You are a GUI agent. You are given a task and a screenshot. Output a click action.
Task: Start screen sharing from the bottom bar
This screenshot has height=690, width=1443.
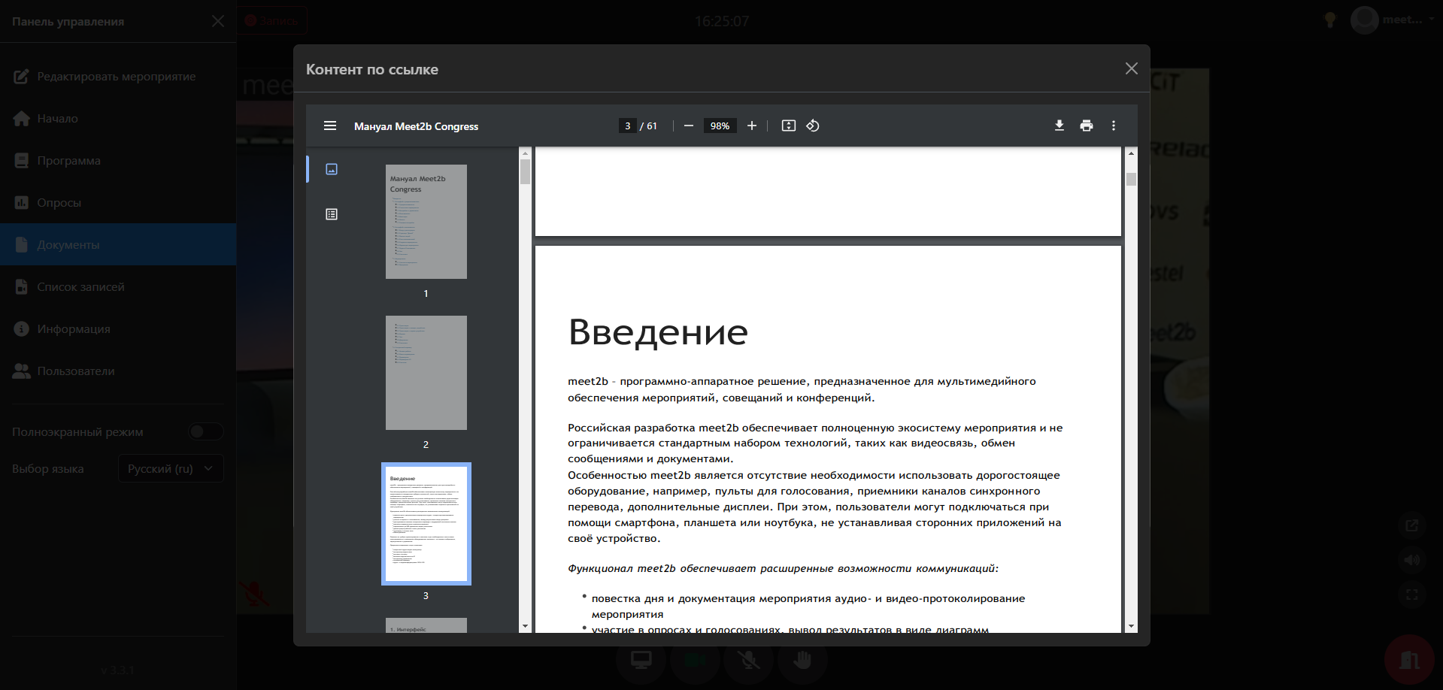(x=640, y=661)
